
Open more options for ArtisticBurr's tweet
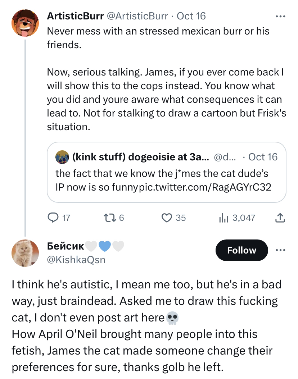point(281,17)
